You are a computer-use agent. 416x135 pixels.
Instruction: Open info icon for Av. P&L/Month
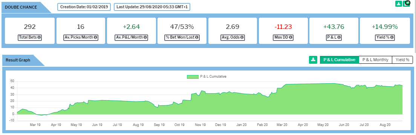coord(145,37)
